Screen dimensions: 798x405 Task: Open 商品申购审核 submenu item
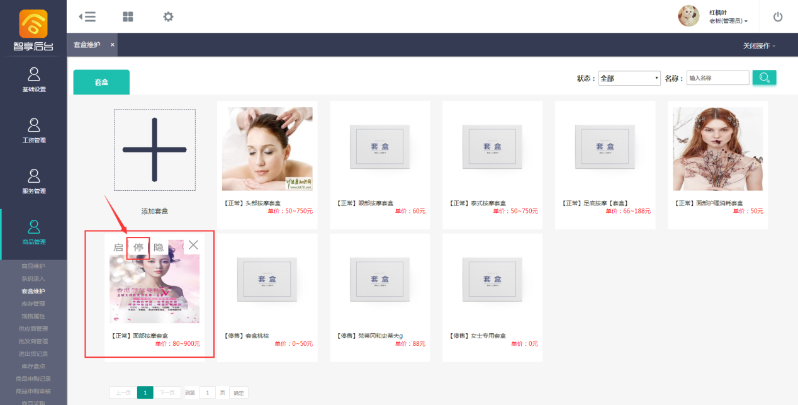tap(33, 391)
